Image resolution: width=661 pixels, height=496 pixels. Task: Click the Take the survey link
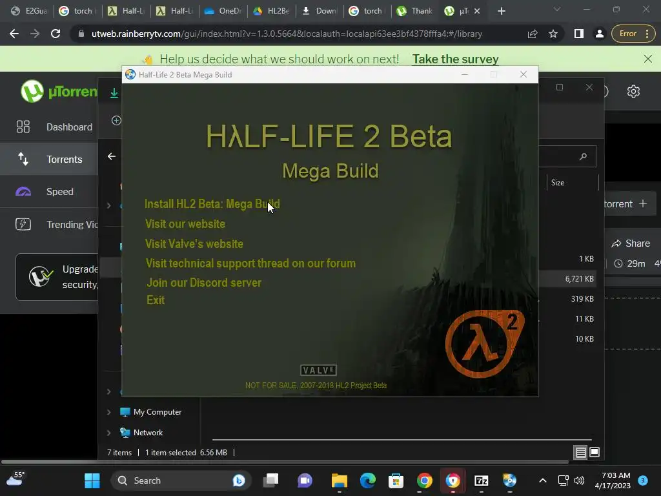coord(455,59)
